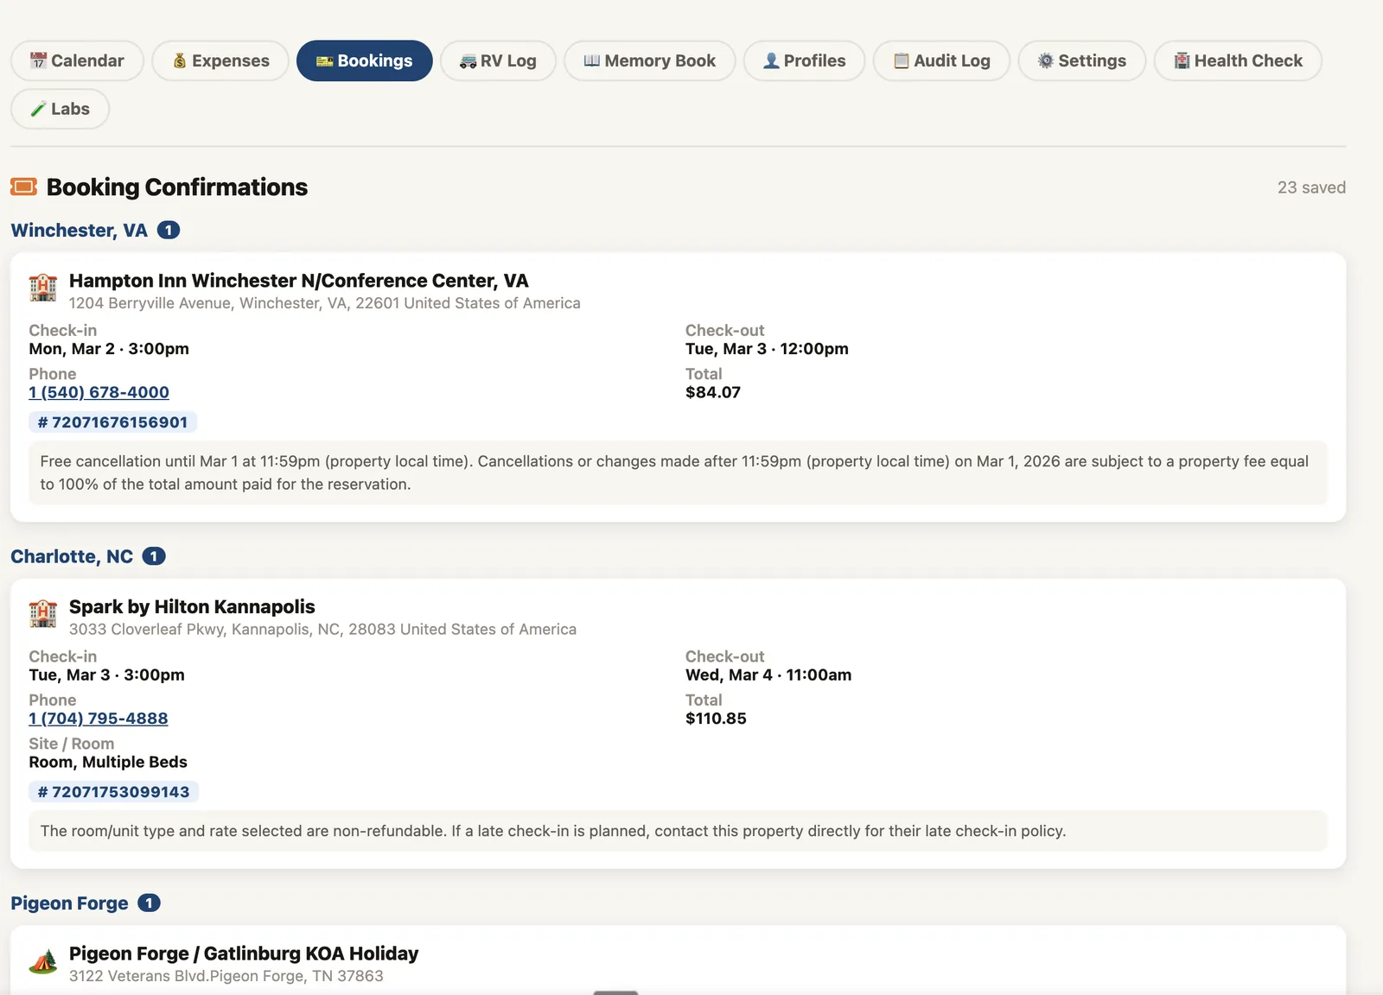Screen dimensions: 1383x995
Task: Click the money bag icon in Expenses
Action: pos(180,60)
